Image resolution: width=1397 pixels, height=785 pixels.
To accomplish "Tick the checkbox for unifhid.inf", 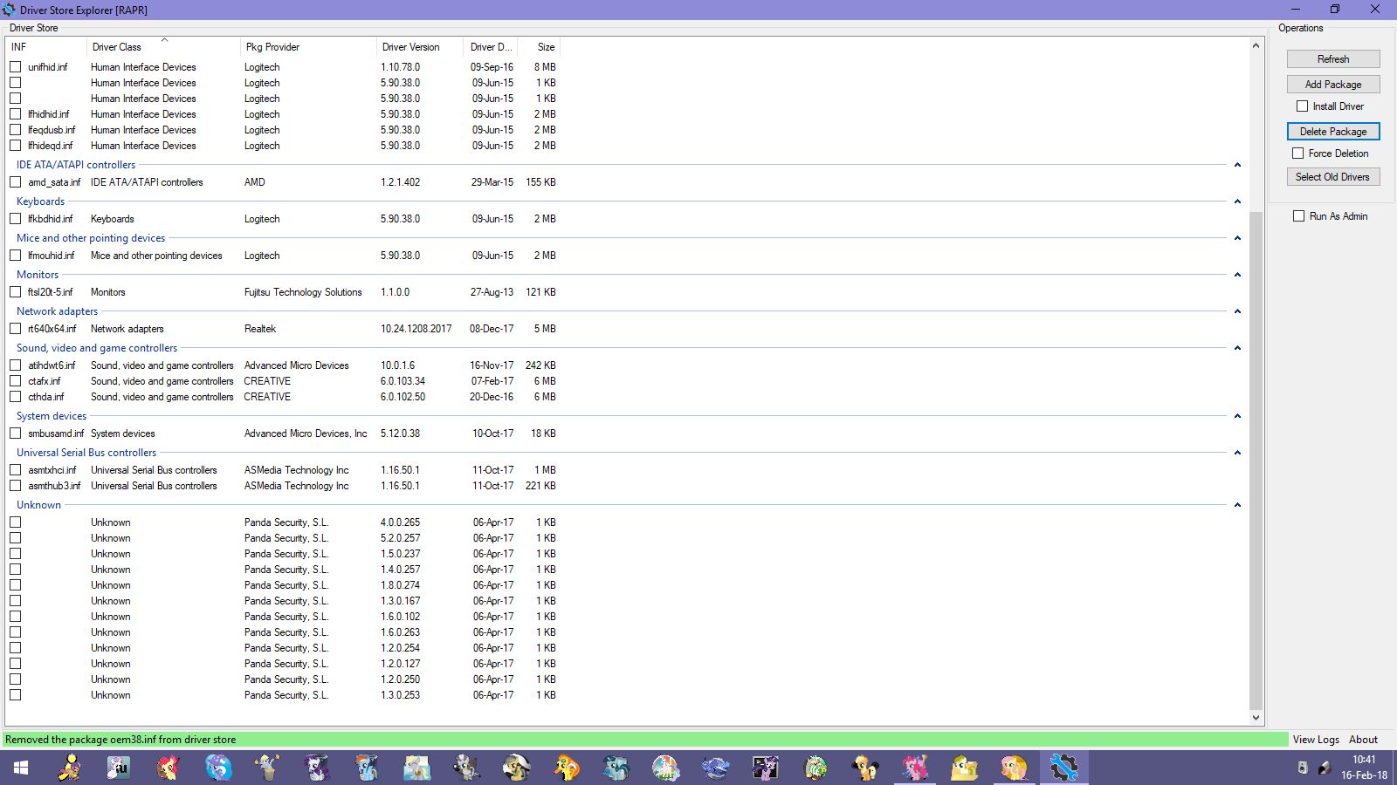I will click(x=16, y=67).
